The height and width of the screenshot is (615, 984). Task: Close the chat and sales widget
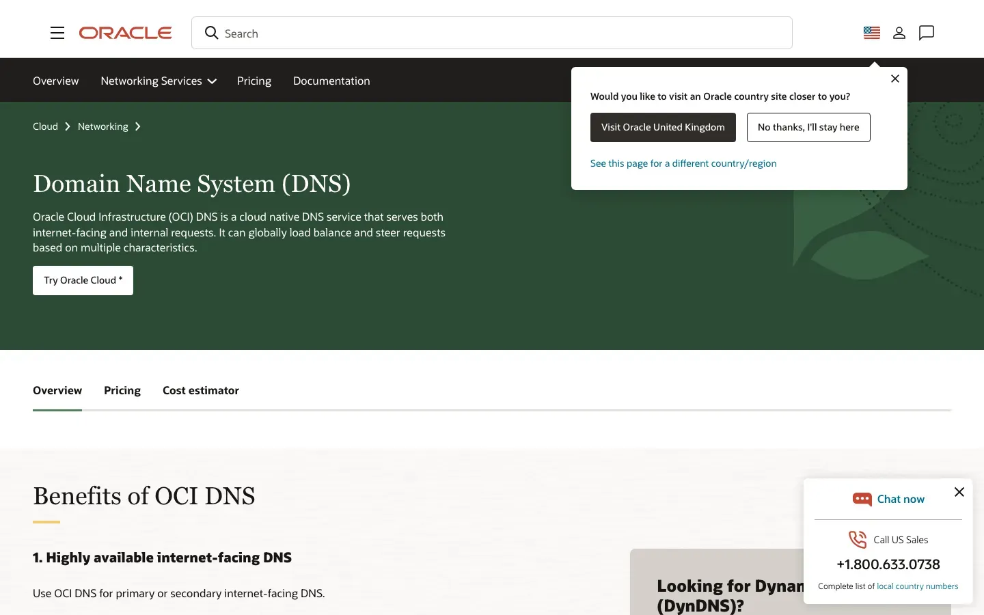click(x=959, y=492)
